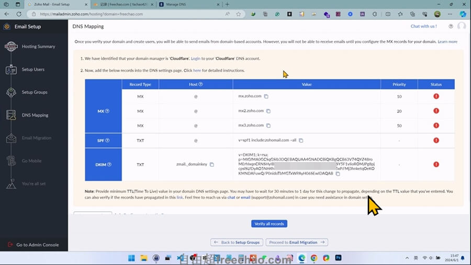
Task: Open Google Chrome from the taskbar
Action: pos(314,258)
